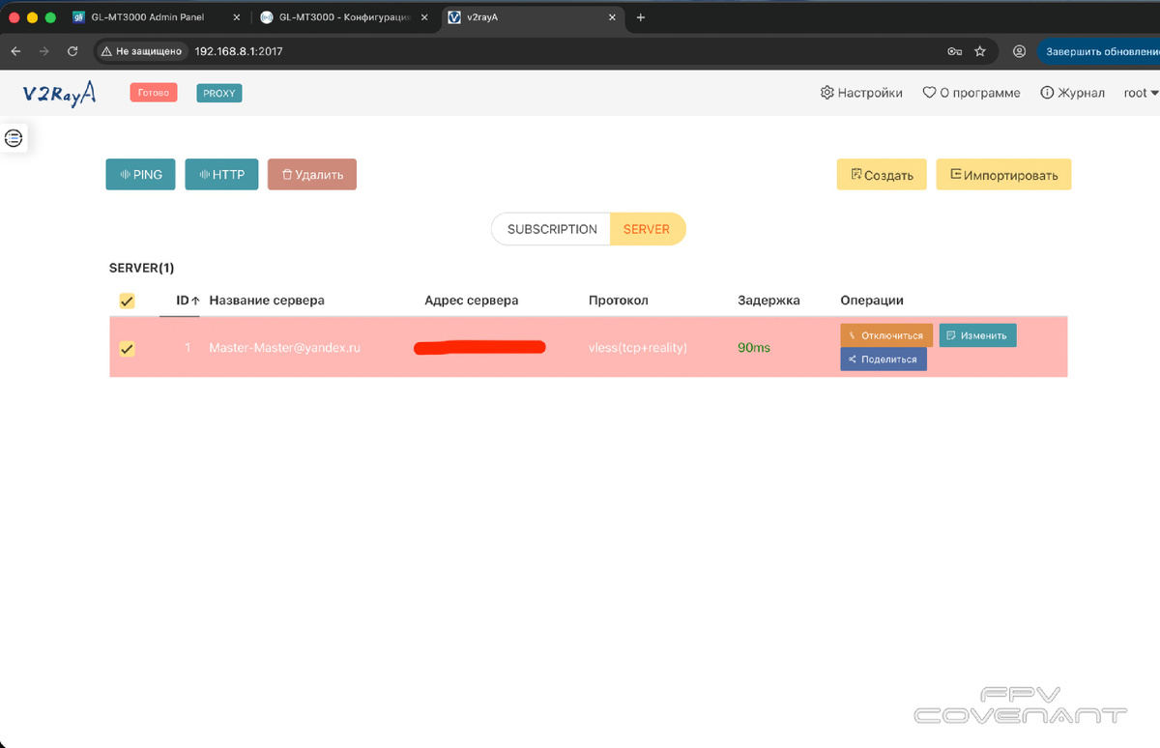Click Отключиться to disconnect the server
Viewport: 1160px width, 748px height.
886,335
